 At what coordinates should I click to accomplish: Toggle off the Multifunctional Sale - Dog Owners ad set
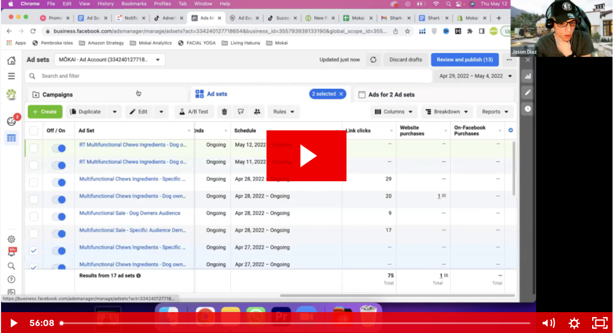pos(59,216)
